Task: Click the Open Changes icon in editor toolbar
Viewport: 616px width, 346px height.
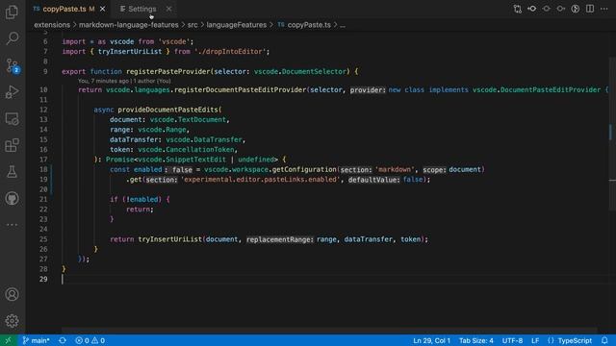Action: pyautogui.click(x=518, y=9)
